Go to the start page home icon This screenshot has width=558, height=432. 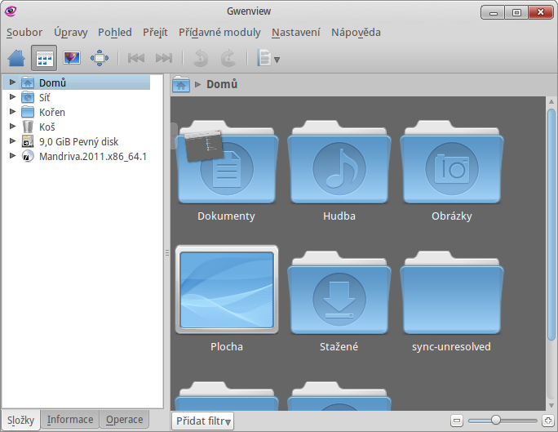point(16,58)
